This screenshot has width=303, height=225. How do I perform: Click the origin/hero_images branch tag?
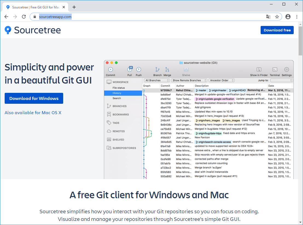coord(208,120)
